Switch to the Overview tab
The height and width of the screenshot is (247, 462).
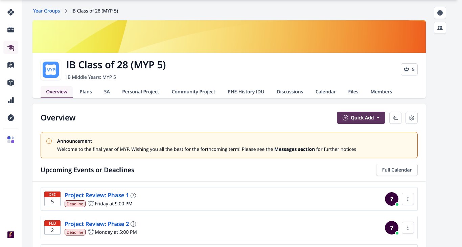[x=57, y=92]
